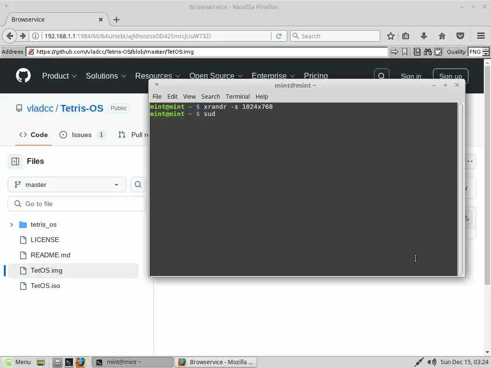The image size is (491, 368).
Task: Open Product dropdown in GitHub header
Action: (59, 76)
